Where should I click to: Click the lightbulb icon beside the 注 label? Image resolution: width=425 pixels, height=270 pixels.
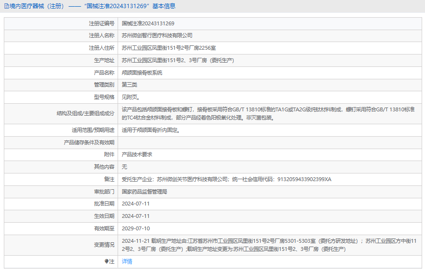107,261
